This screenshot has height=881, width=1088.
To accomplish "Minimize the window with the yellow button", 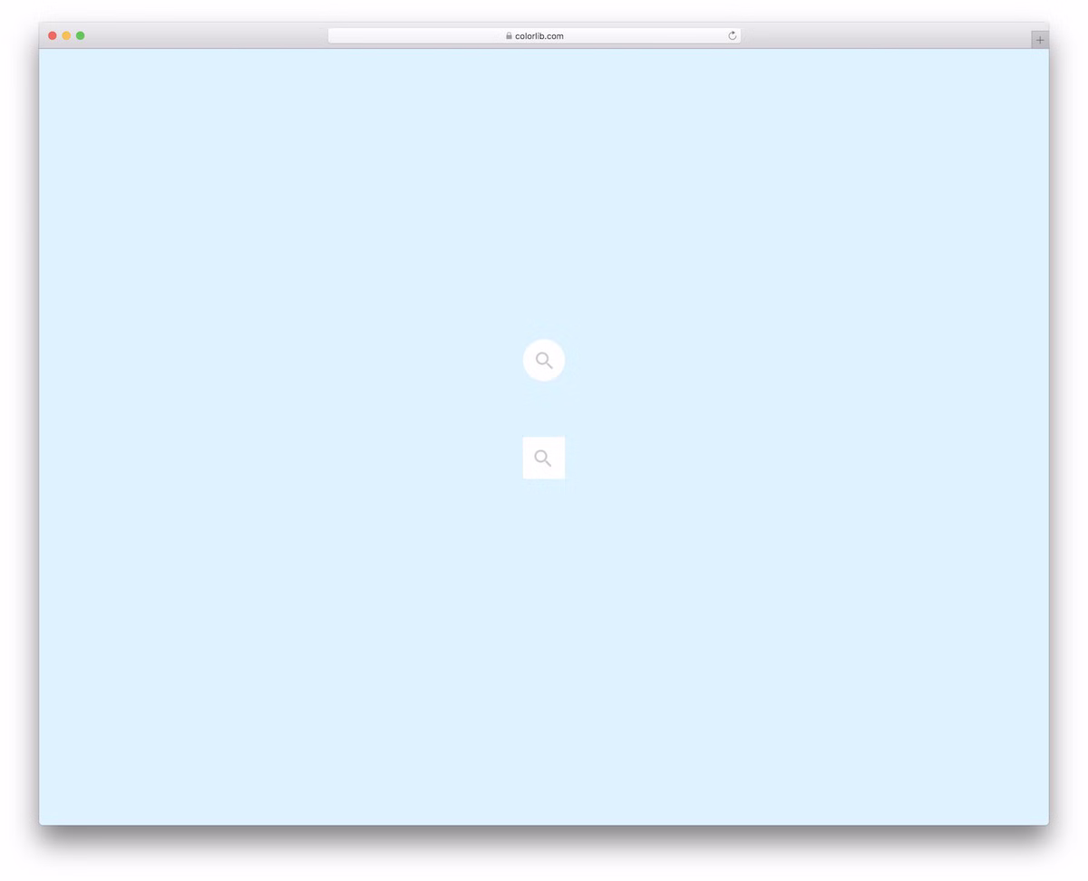I will 66,35.
